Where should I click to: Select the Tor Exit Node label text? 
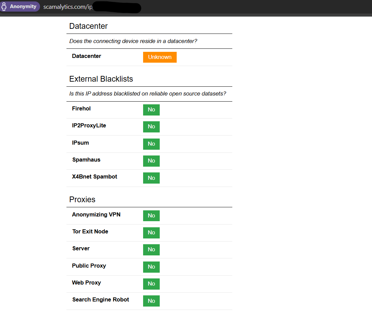90,232
